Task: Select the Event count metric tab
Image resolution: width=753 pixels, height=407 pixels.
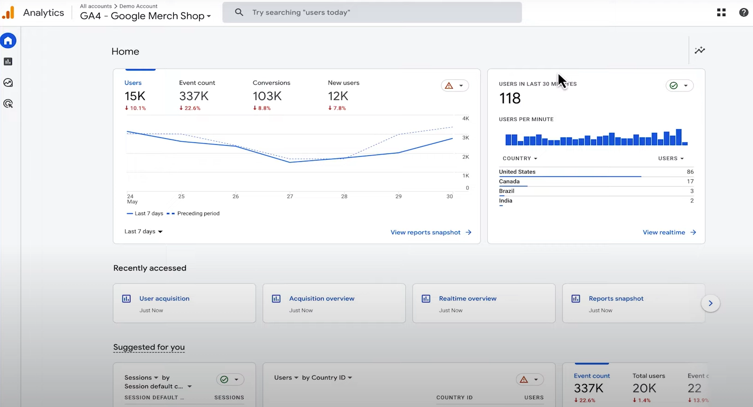Action: tap(197, 95)
